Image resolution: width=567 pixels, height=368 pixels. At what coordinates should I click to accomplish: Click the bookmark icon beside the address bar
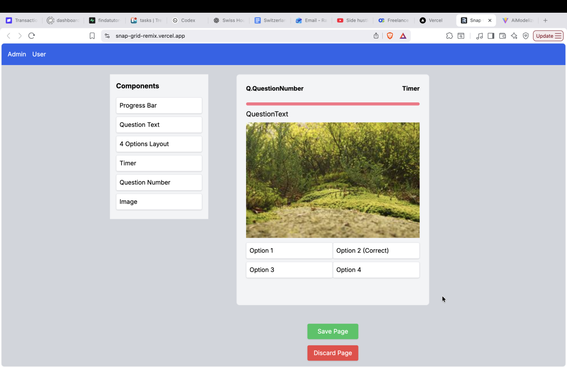pos(92,36)
